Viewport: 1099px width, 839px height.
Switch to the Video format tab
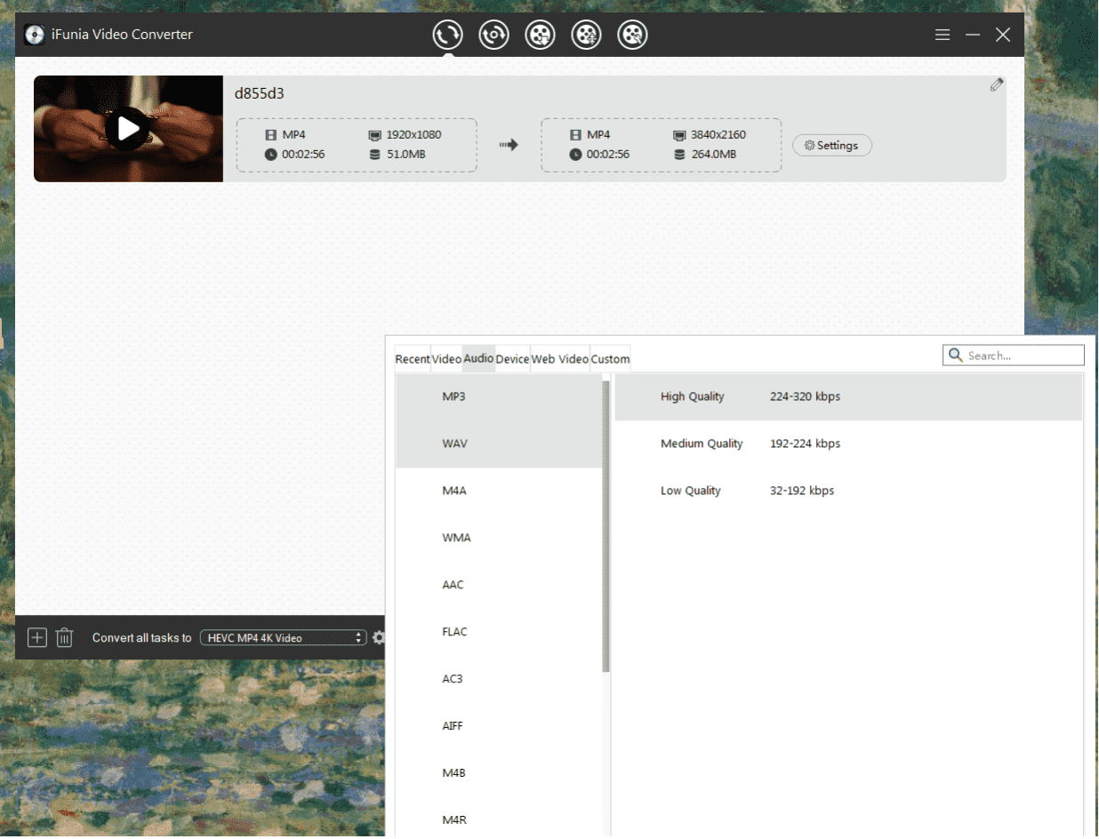click(x=446, y=359)
